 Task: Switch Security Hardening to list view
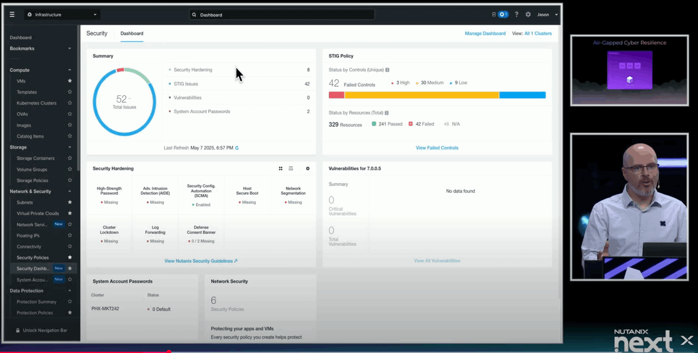click(291, 169)
